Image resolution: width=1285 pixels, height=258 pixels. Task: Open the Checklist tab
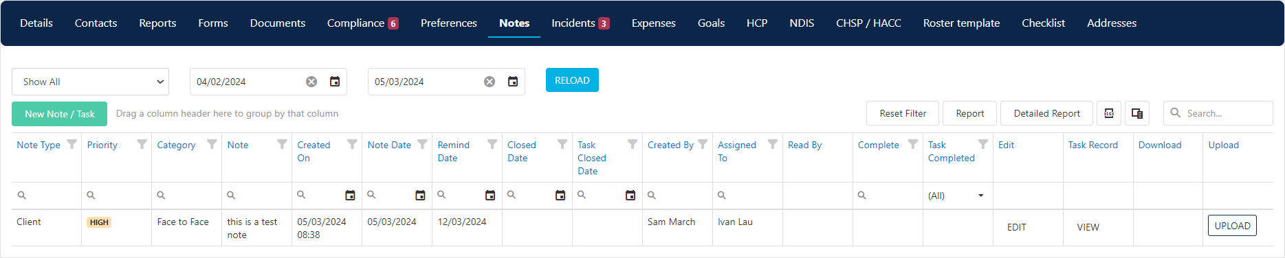pos(1043,23)
